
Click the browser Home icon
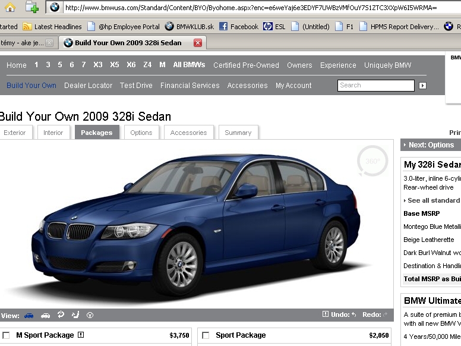[x=10, y=7]
